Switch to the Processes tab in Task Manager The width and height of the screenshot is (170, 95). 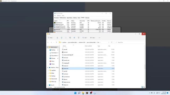pos(56,18)
